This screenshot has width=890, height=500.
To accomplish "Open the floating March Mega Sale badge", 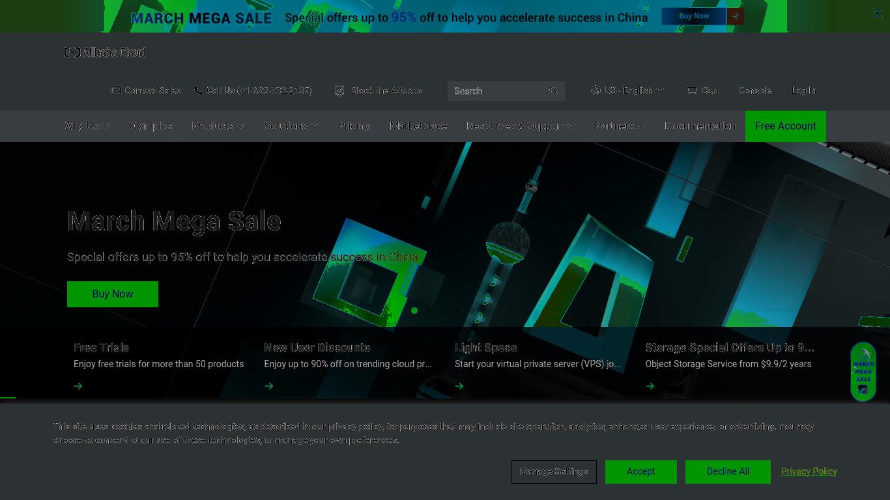I will [863, 372].
